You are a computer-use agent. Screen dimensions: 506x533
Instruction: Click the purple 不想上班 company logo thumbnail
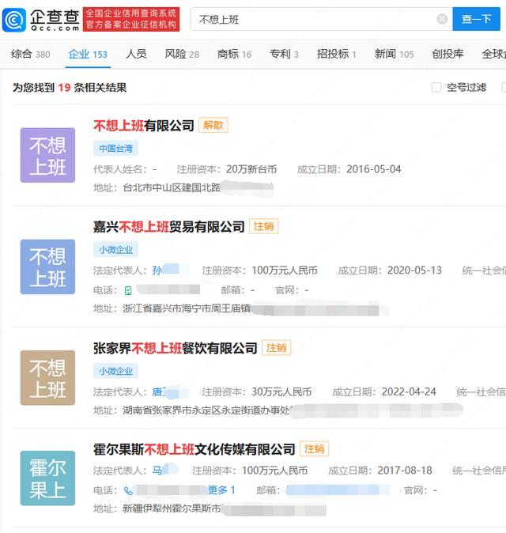click(47, 155)
